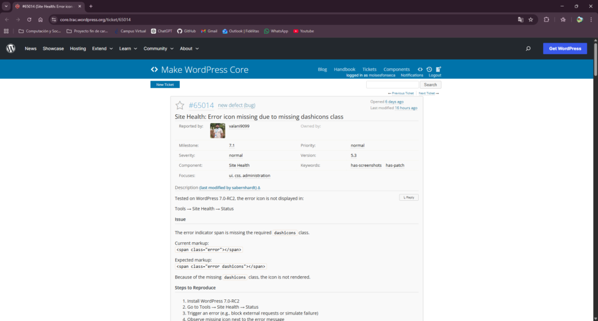The height and width of the screenshot is (321, 598).
Task: Open the Gmail bookmark
Action: point(209,32)
